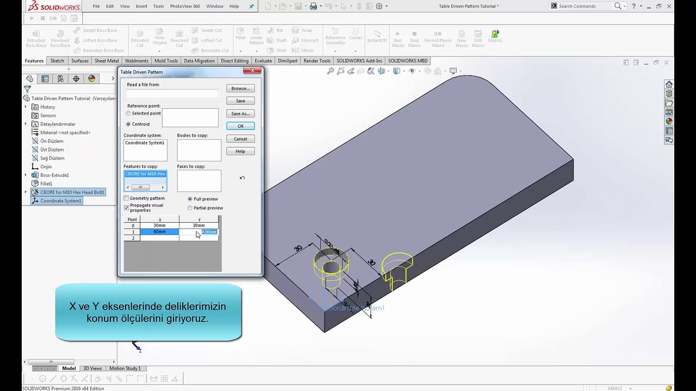Screen dimensions: 696x391
Task: Click Features to copy list horizontal scrollbar
Action: [145, 187]
